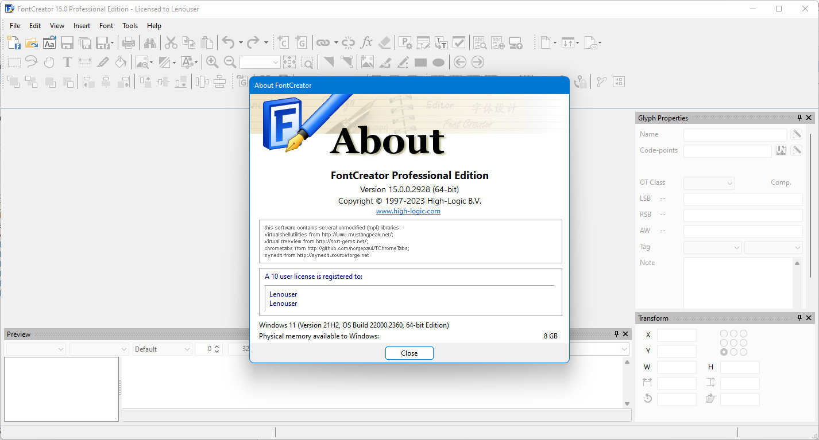Click the Close button in About dialog
Screen dimensions: 819x440
409,353
